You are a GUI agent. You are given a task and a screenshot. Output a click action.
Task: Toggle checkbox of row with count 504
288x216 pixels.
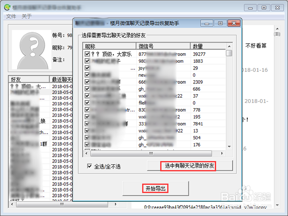click(x=87, y=137)
